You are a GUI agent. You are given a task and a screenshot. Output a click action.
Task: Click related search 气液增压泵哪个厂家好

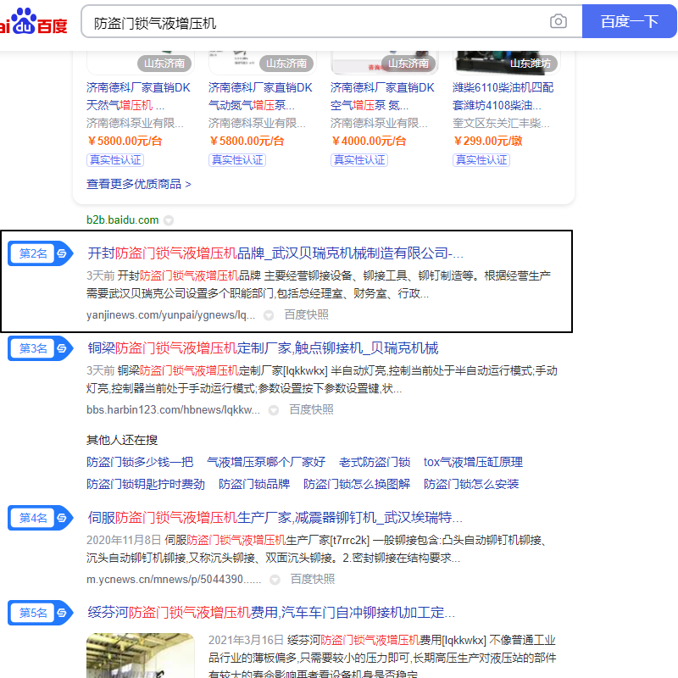pos(266,462)
